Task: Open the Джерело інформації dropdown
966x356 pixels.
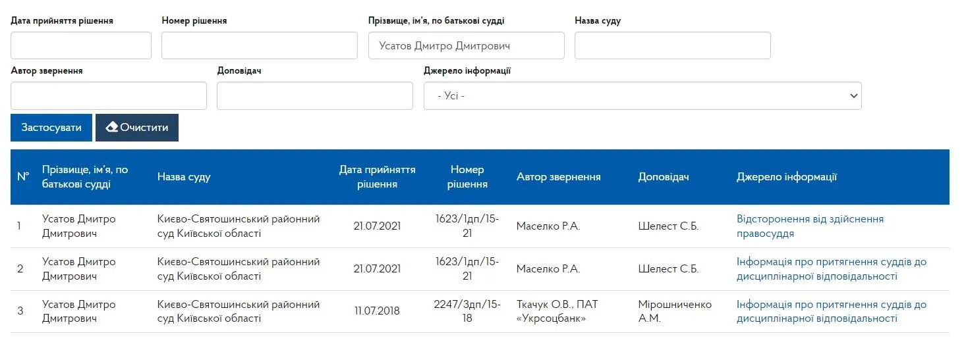Action: (x=642, y=96)
